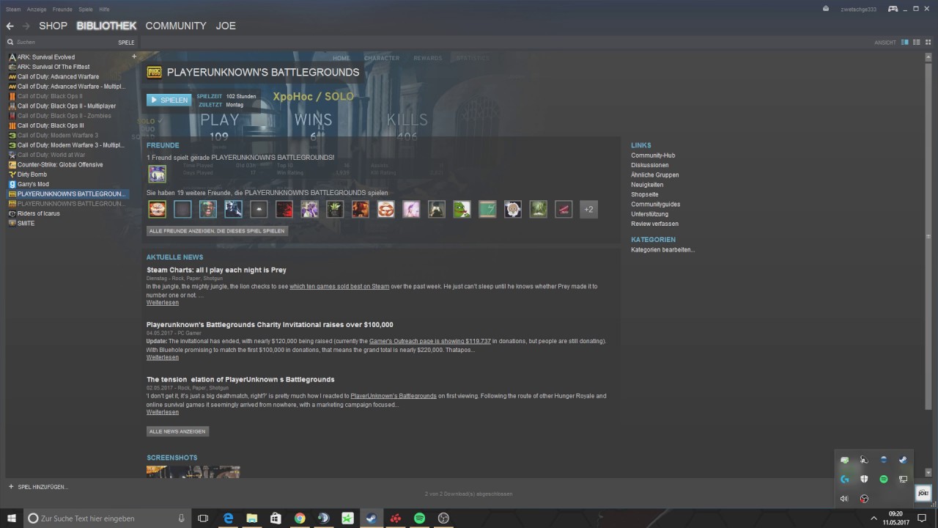The width and height of the screenshot is (938, 528).
Task: Switch to list view layout
Action: click(x=916, y=43)
